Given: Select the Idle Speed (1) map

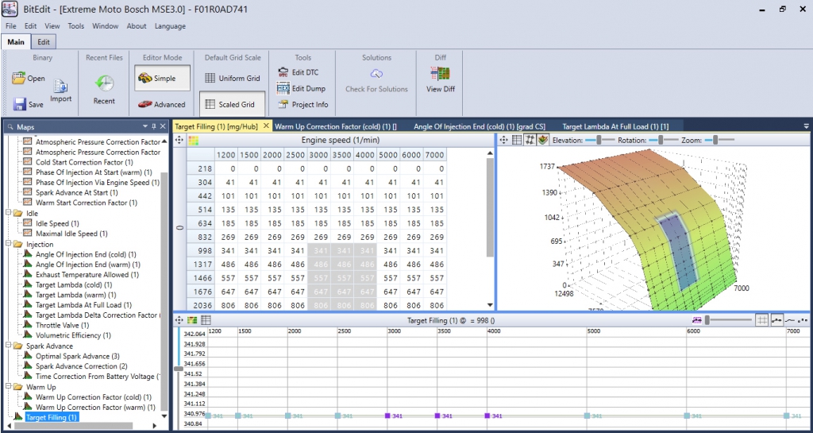Looking at the screenshot, I should pyautogui.click(x=57, y=223).
